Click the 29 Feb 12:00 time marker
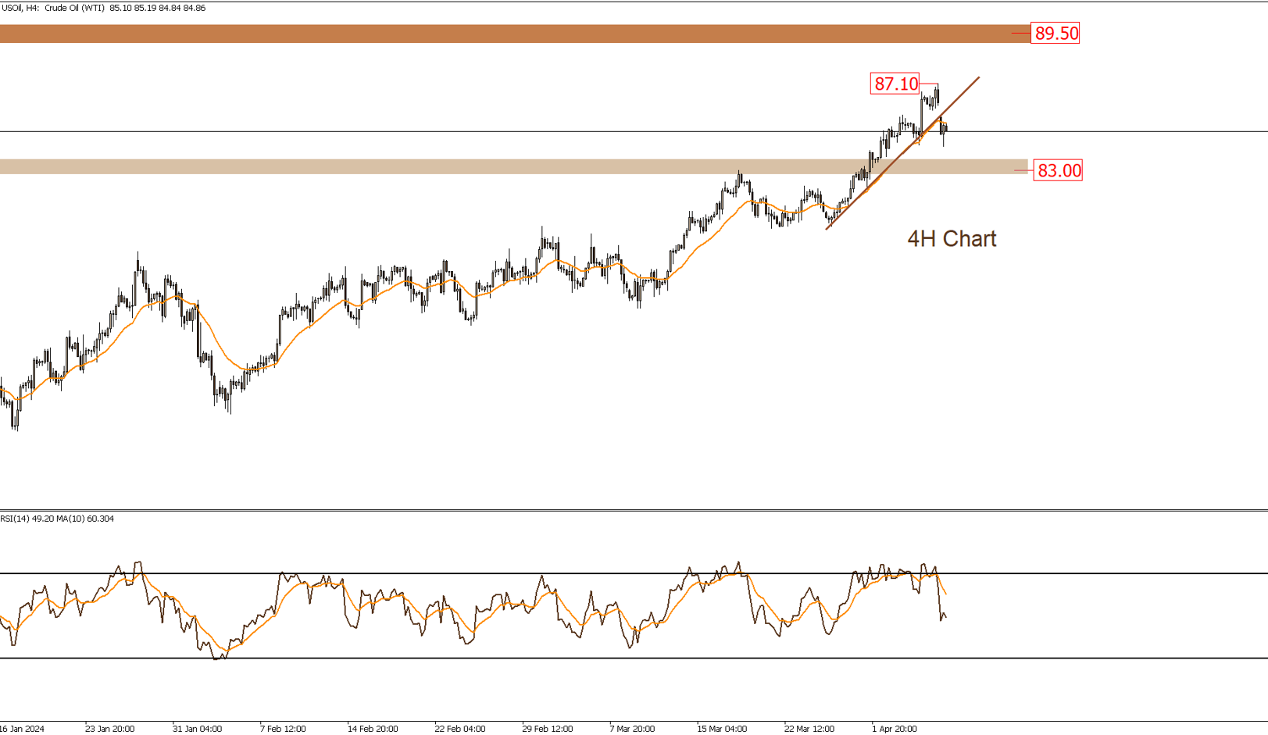 click(x=548, y=729)
